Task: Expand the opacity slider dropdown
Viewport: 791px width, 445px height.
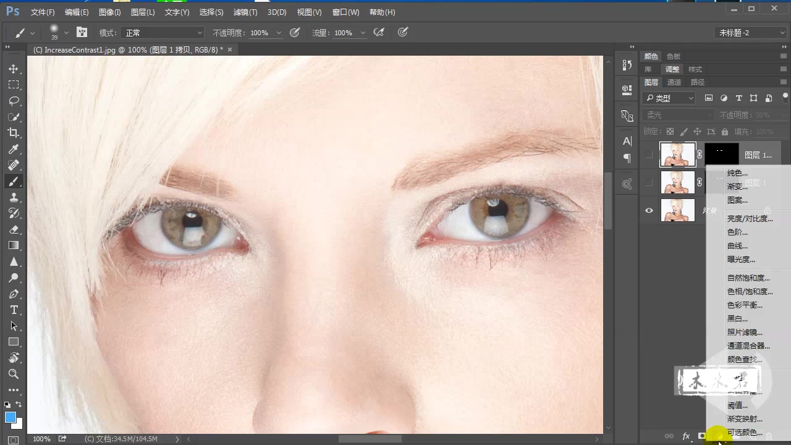Action: click(279, 33)
